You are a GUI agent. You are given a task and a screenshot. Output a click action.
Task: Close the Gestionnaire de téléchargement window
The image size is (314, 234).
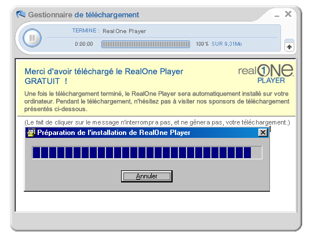point(288,14)
